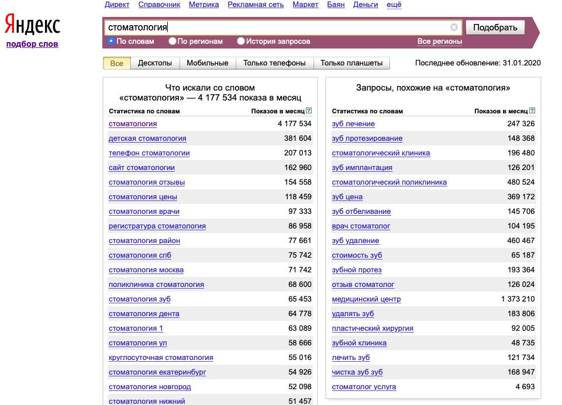Open the 'детская стоматология' link
The height and width of the screenshot is (405, 562).
pos(147,139)
